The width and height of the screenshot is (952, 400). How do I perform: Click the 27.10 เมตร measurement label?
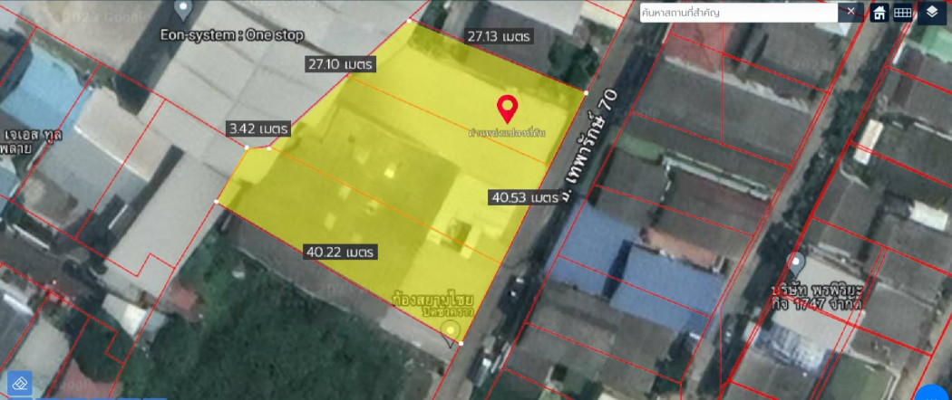[x=341, y=63]
